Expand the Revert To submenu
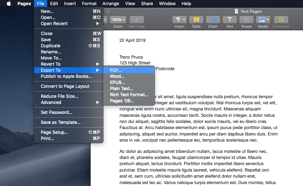The height and width of the screenshot is (186, 303). pyautogui.click(x=68, y=64)
